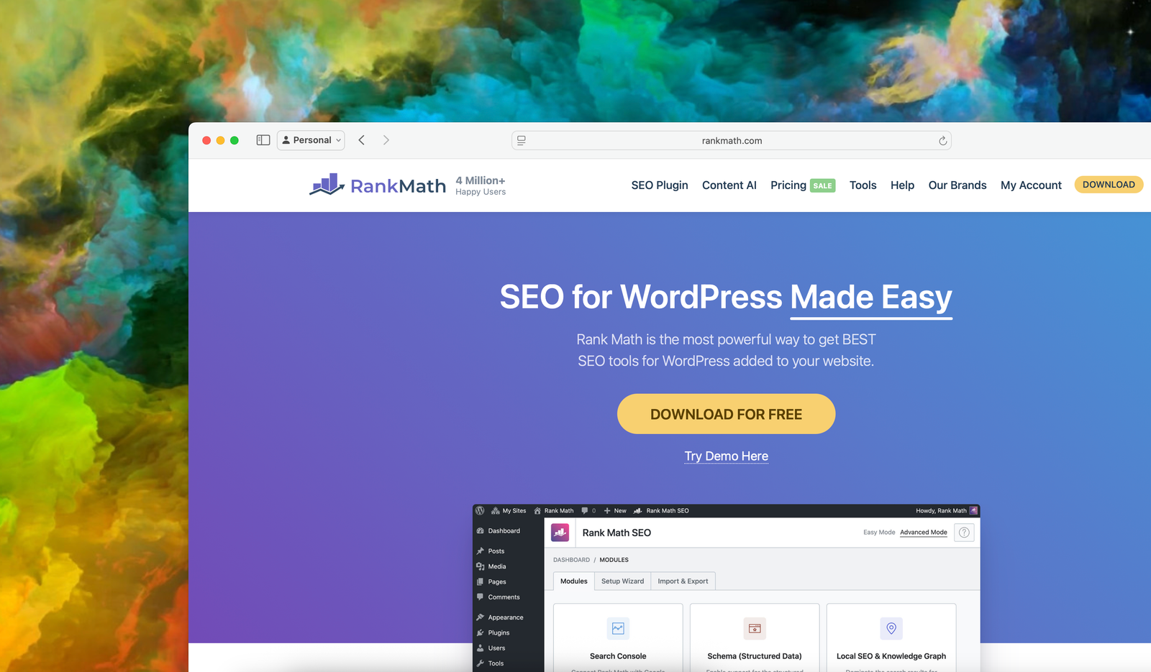Open the Try Demo Here link
Viewport: 1151px width, 672px height.
[x=726, y=456]
